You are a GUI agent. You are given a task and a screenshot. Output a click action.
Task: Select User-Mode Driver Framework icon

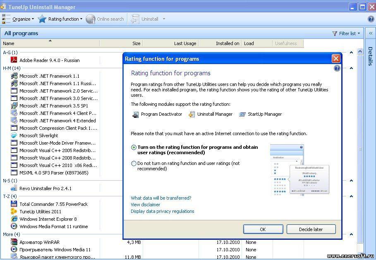point(14,143)
